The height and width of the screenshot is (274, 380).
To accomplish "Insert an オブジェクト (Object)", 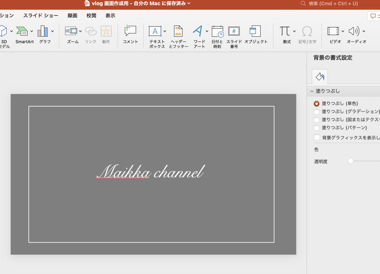I will (x=255, y=31).
